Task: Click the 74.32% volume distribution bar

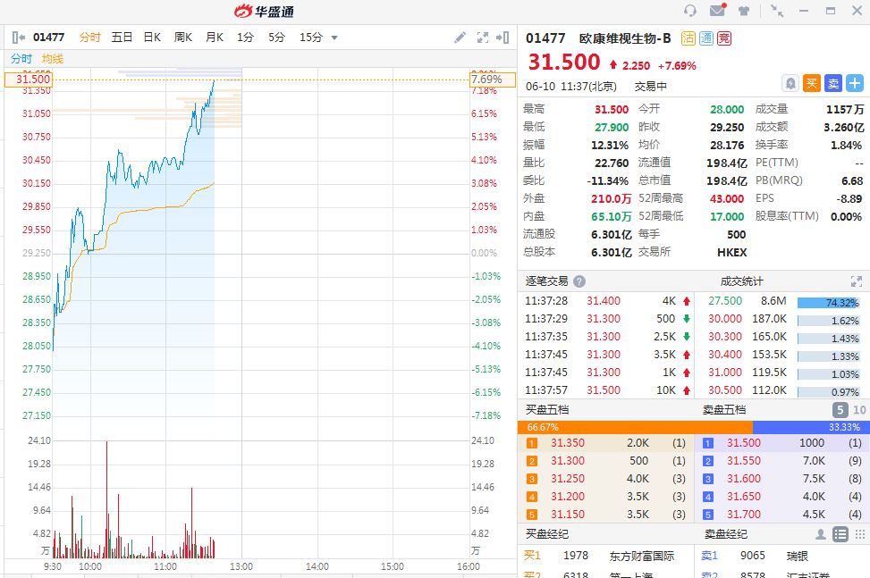Action: coord(828,303)
